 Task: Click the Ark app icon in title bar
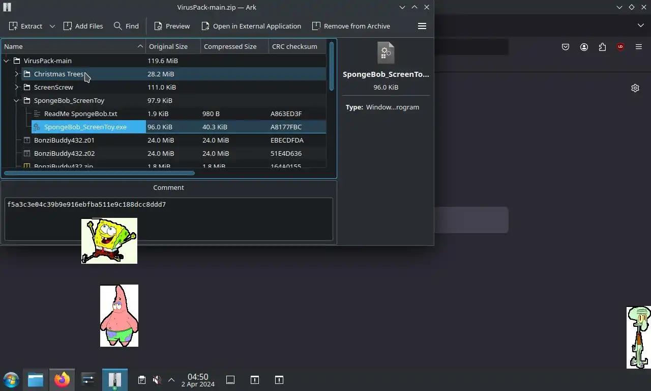7,7
